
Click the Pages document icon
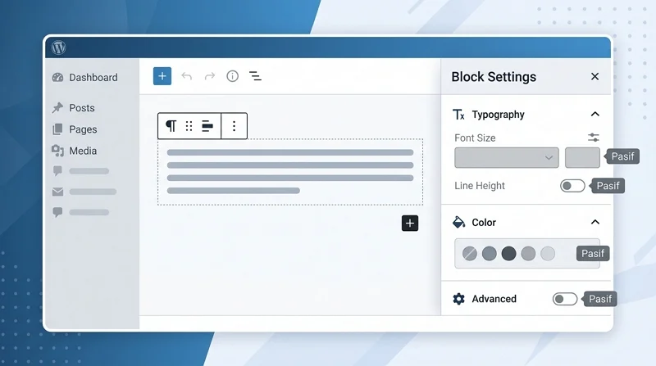pyautogui.click(x=57, y=129)
